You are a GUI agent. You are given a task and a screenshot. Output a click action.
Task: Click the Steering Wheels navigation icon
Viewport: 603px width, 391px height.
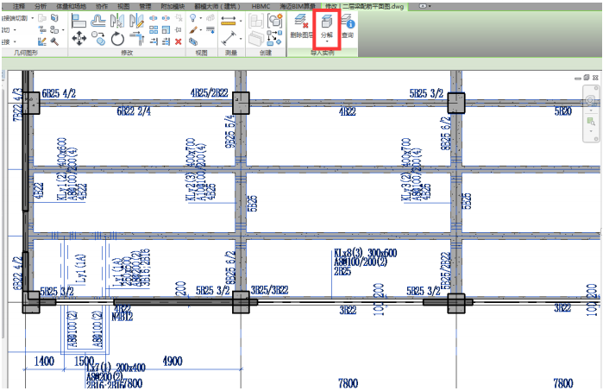click(591, 100)
